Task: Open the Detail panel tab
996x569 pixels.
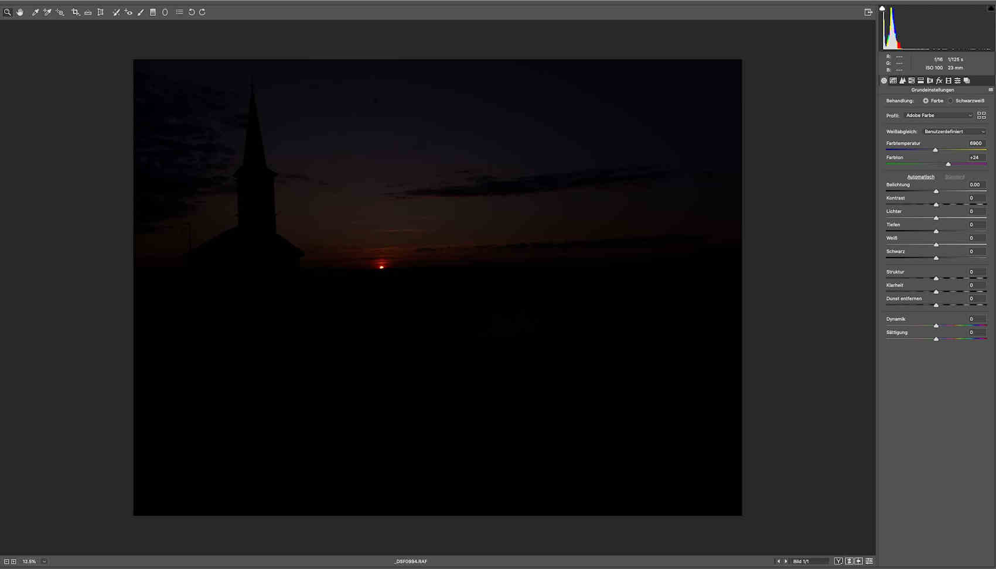Action: pos(902,81)
